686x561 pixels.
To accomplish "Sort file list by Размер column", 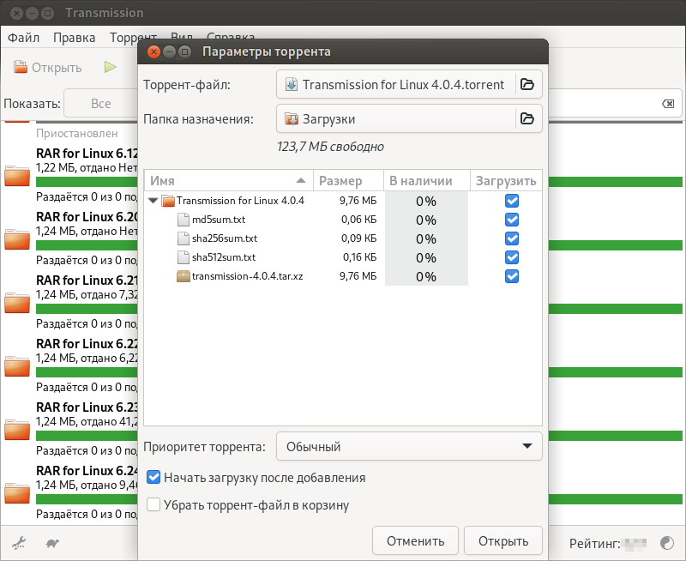I will (x=348, y=181).
